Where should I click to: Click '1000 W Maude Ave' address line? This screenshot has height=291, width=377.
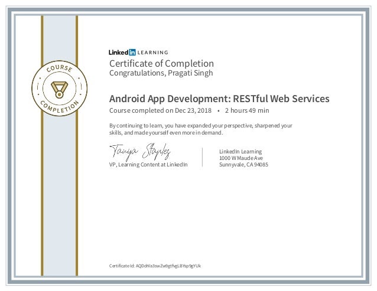[241, 158]
